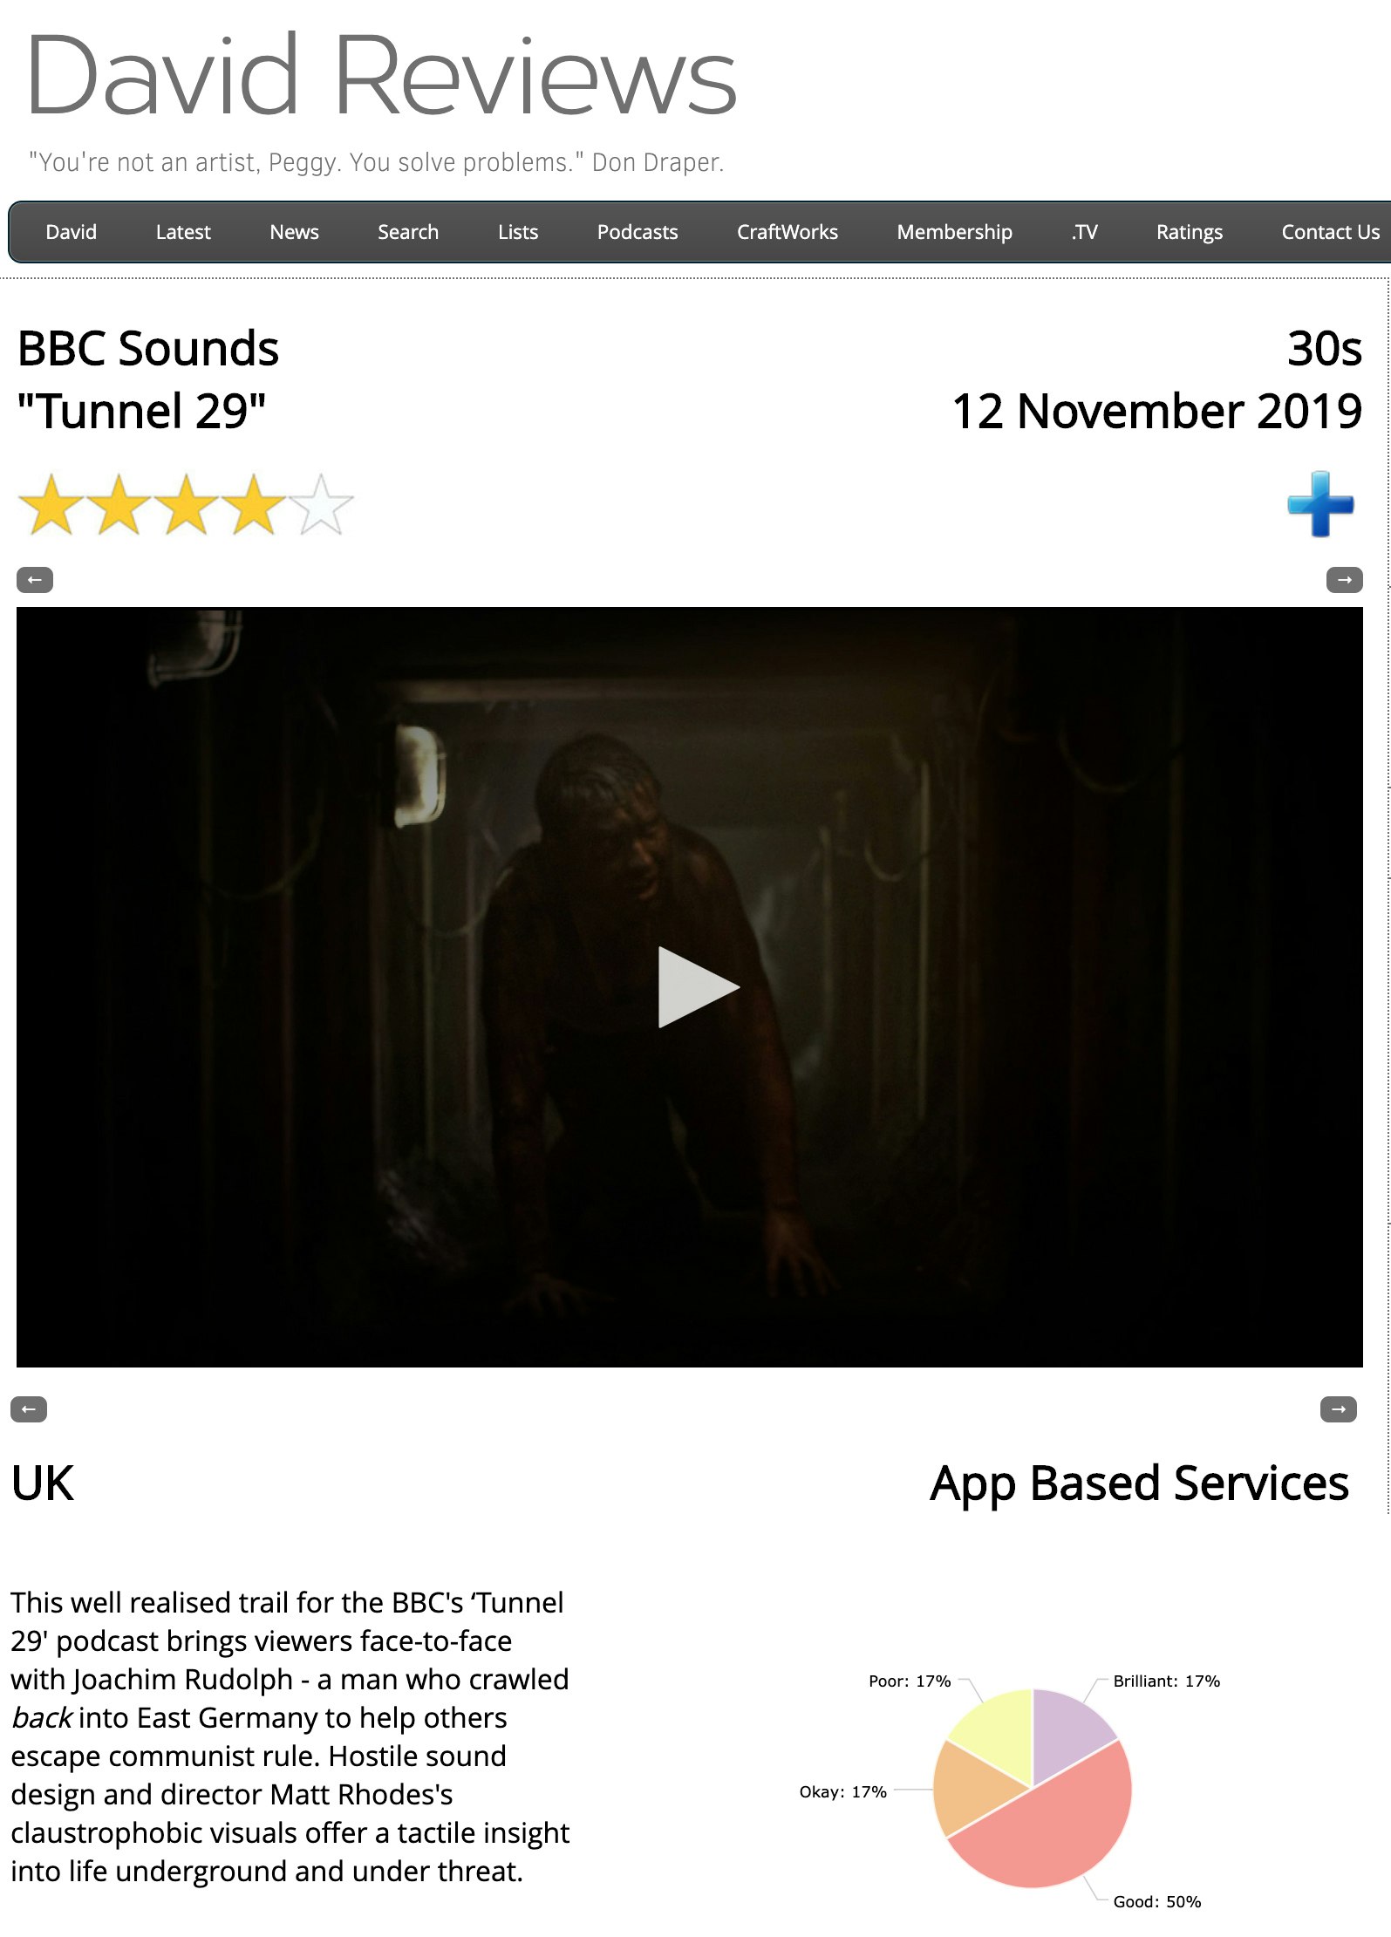Click the David Reviews site title
1391x1937 pixels.
382,75
